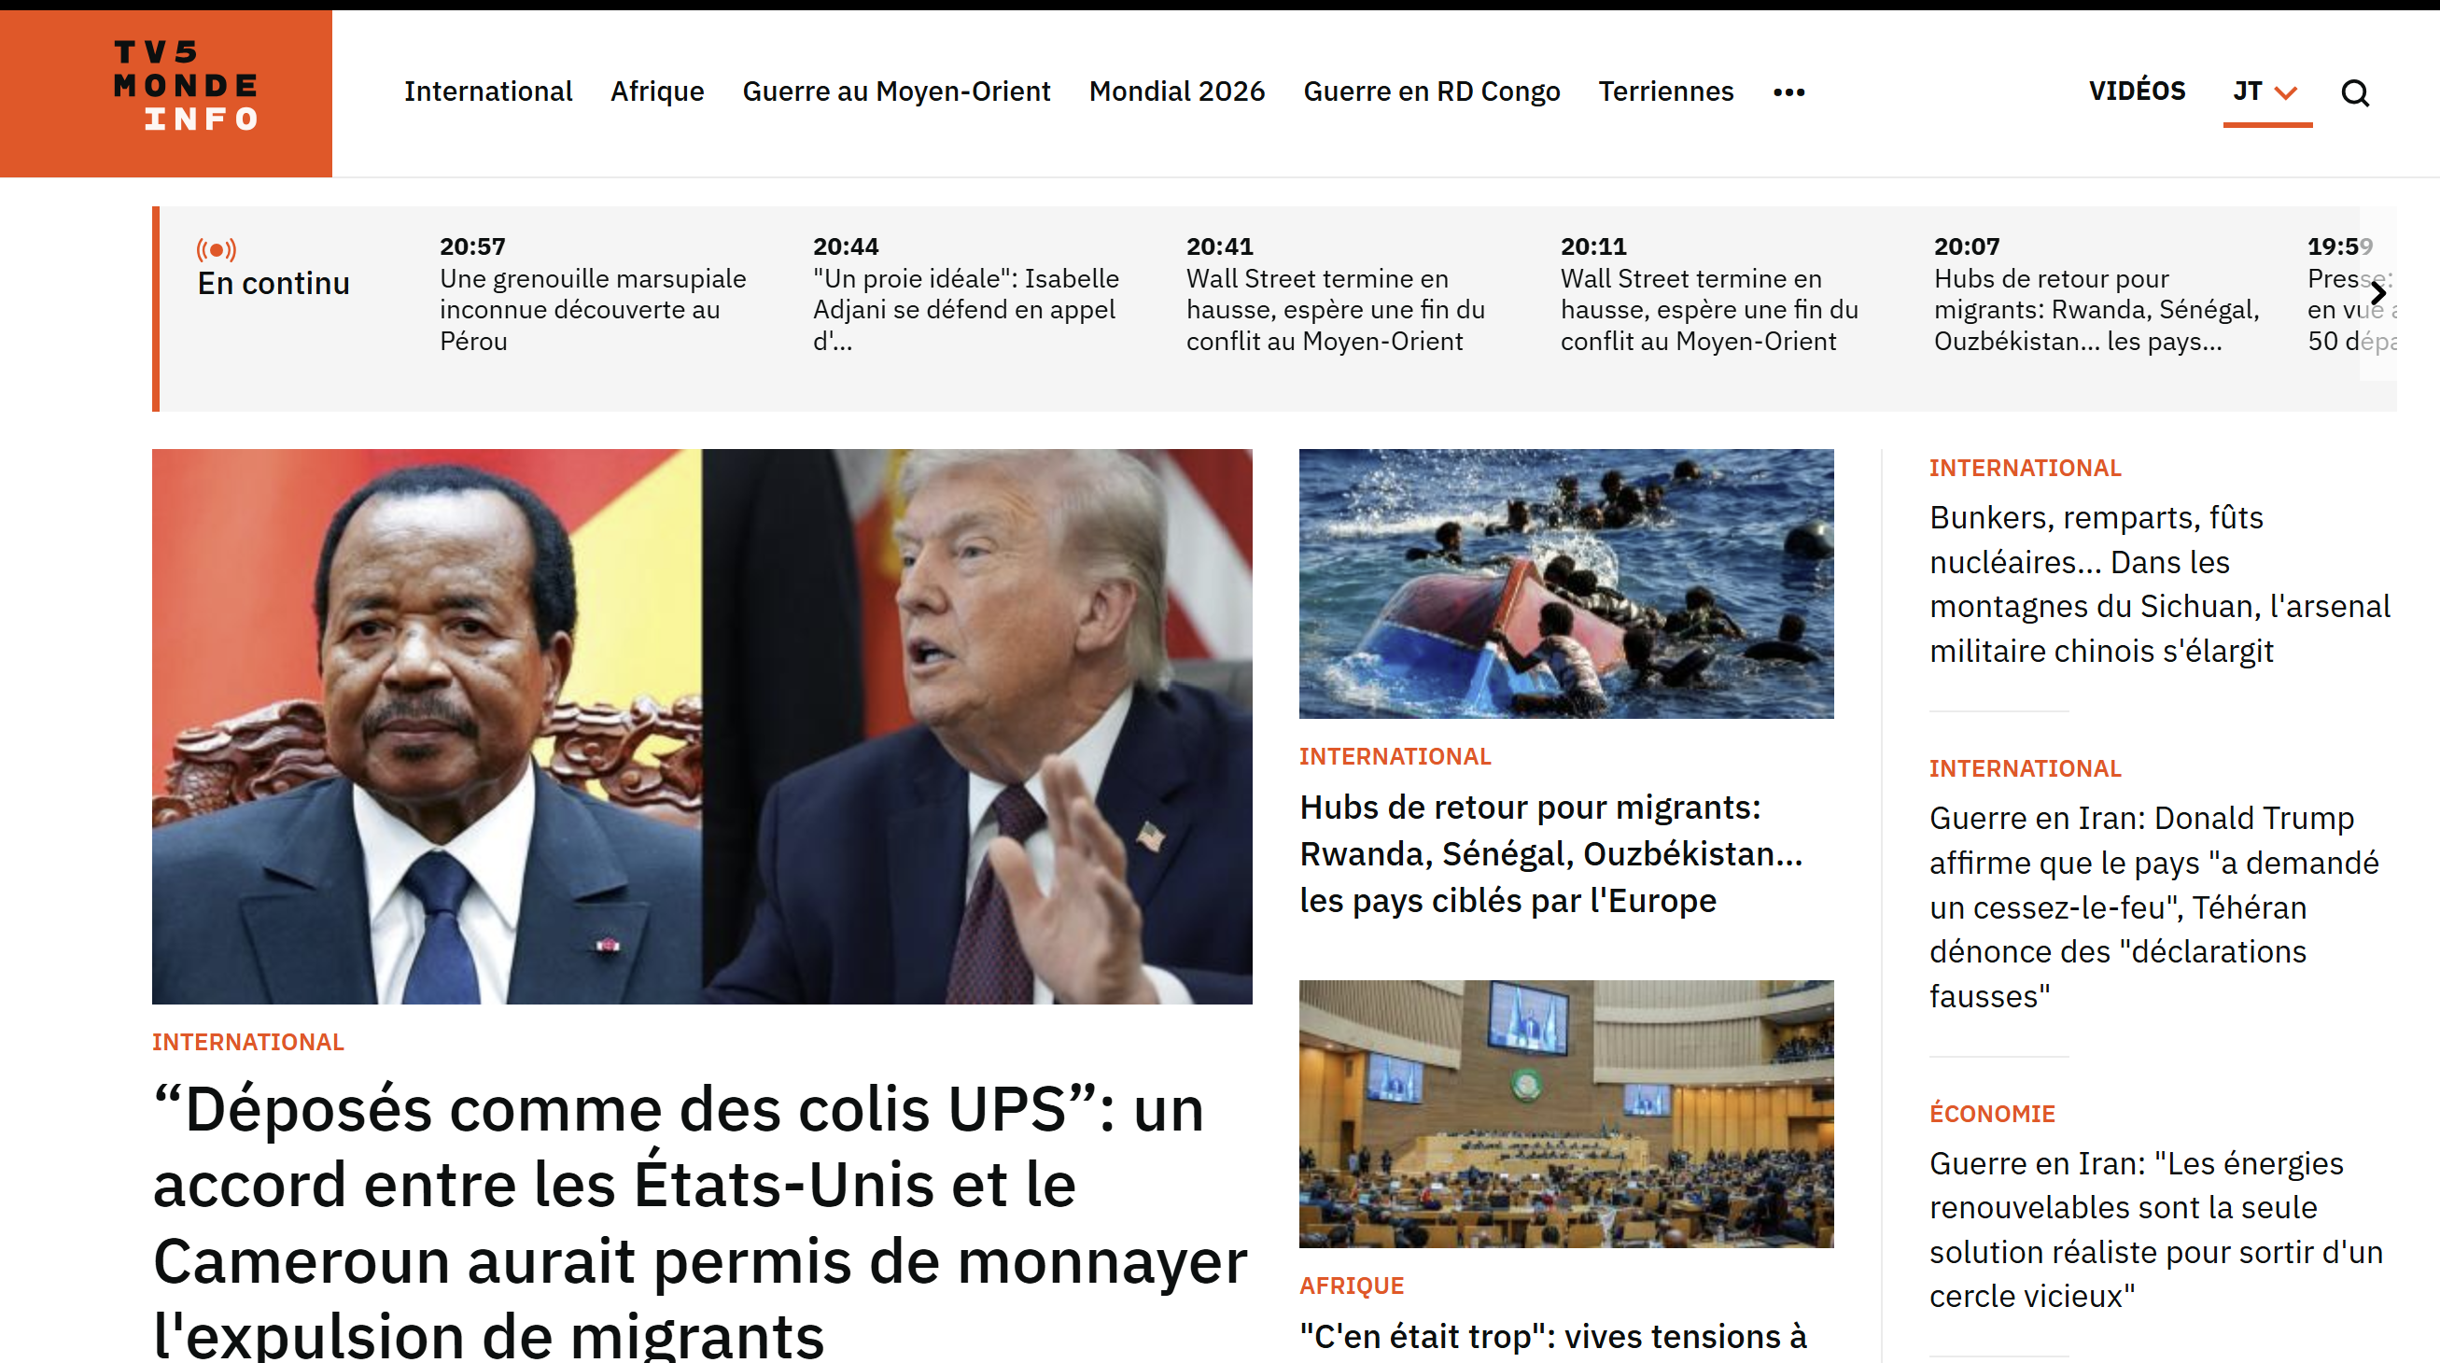This screenshot has width=2440, height=1363.
Task: Expand the JT dropdown chevron
Action: tap(2287, 92)
